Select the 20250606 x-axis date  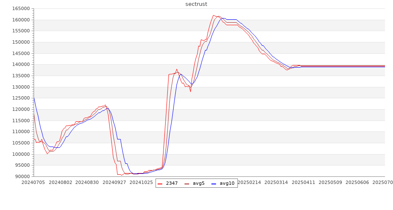point(357,183)
